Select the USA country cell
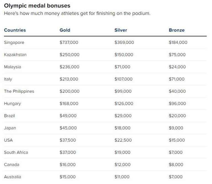Screen dimensions: 212x184 (x=8, y=140)
